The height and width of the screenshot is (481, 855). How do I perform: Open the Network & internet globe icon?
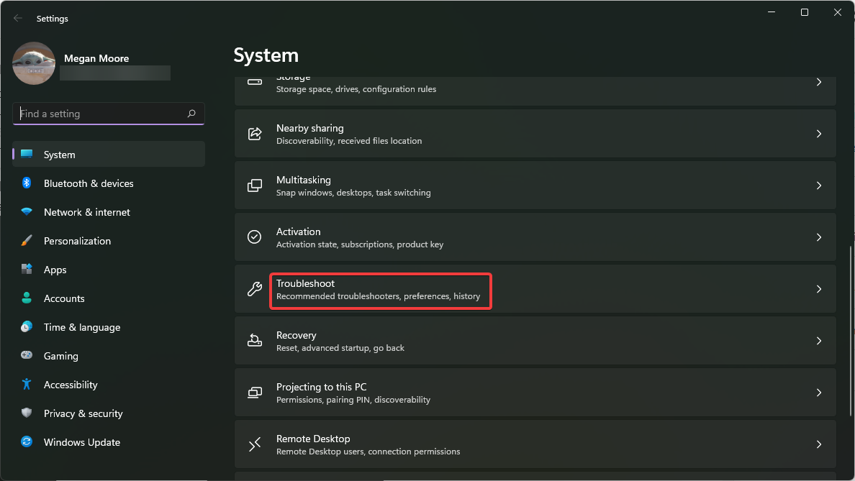pos(27,212)
